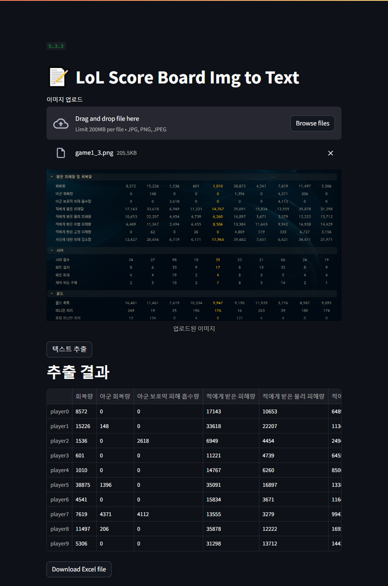Click the game1_3.png file name

[x=94, y=153]
